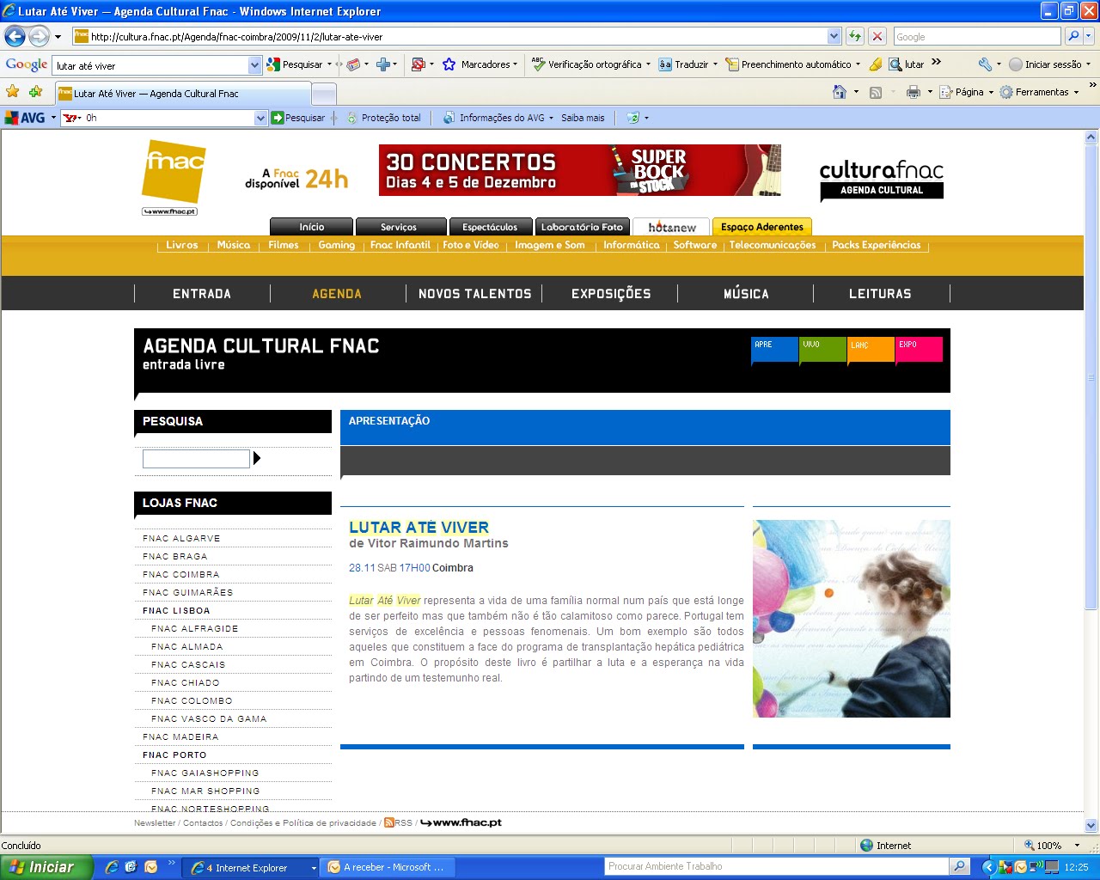Click the Marcadores star bookmark icon

point(449,64)
